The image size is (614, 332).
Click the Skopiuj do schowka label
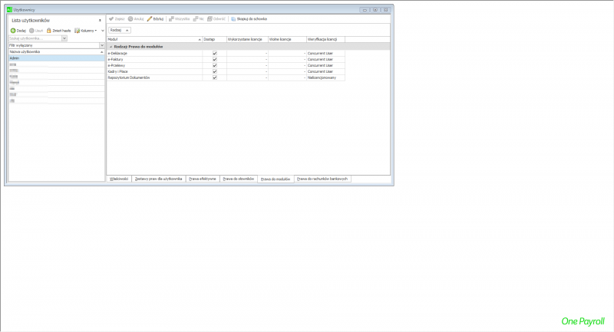click(252, 18)
